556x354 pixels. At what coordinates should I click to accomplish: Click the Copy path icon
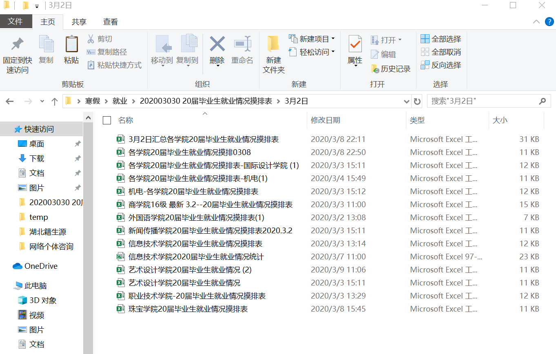click(91, 52)
